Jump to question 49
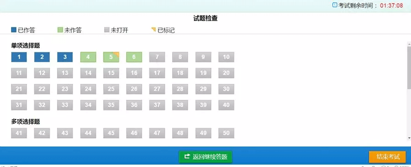411x167 pixels. click(x=203, y=133)
